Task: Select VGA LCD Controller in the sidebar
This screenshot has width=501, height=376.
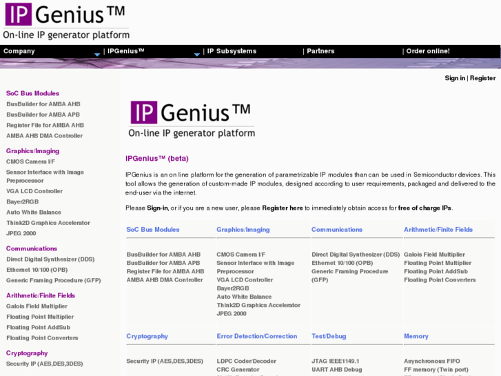Action: pos(34,191)
